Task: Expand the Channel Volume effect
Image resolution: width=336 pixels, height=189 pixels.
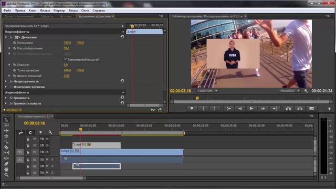Action: click(6, 103)
